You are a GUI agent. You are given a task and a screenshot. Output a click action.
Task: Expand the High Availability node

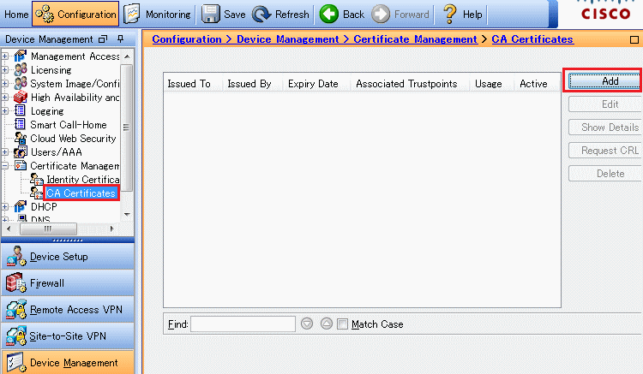5,98
